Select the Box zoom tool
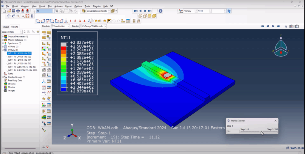 click(23, 16)
